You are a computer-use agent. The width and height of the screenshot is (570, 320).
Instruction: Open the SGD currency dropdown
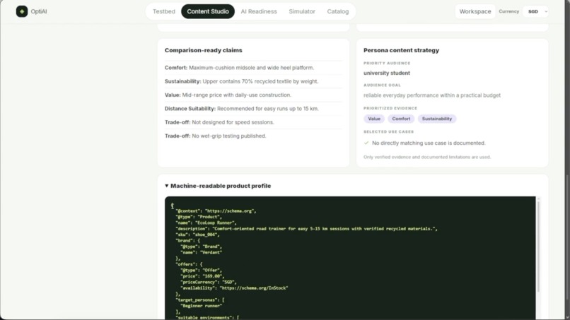[537, 11]
